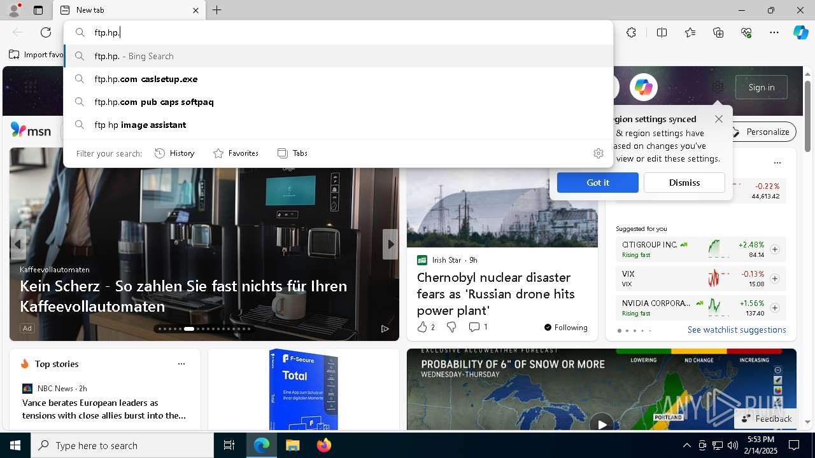Show hidden system tray icons

click(686, 445)
